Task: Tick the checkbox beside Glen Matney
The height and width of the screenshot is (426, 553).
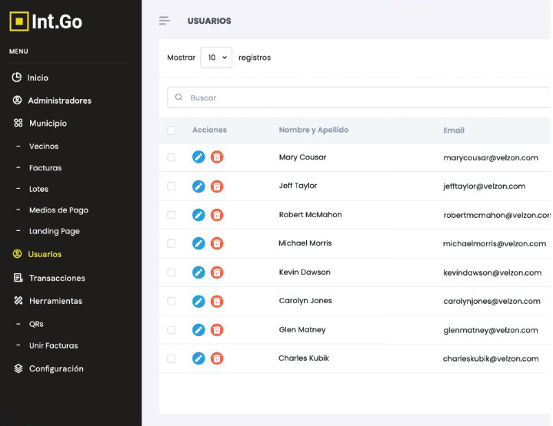Action: pos(172,330)
